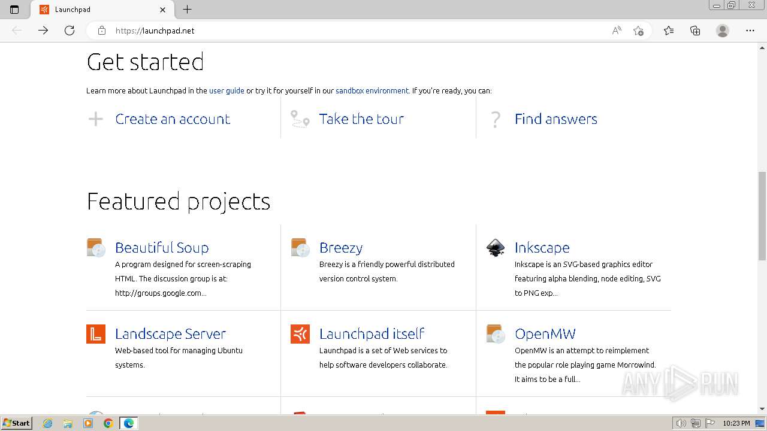Select the Edge taskbar button
The height and width of the screenshot is (431, 767).
[x=129, y=423]
